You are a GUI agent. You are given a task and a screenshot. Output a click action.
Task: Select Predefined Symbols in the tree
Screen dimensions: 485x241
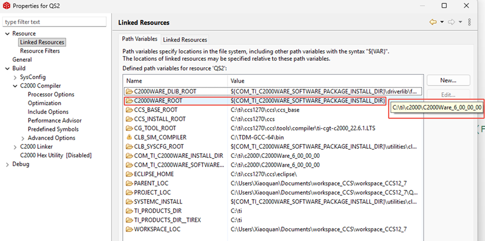pyautogui.click(x=53, y=129)
